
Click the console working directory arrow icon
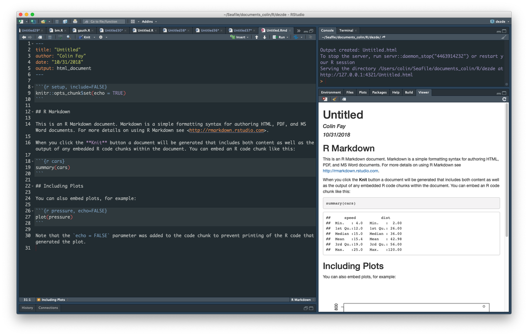tap(384, 37)
